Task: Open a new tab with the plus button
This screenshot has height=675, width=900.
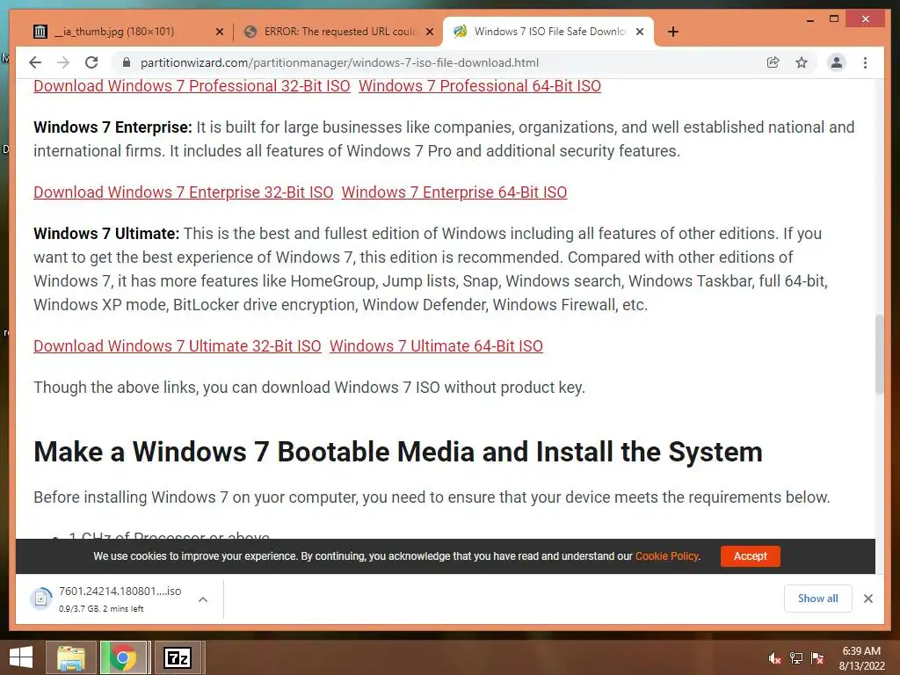Action: [673, 32]
